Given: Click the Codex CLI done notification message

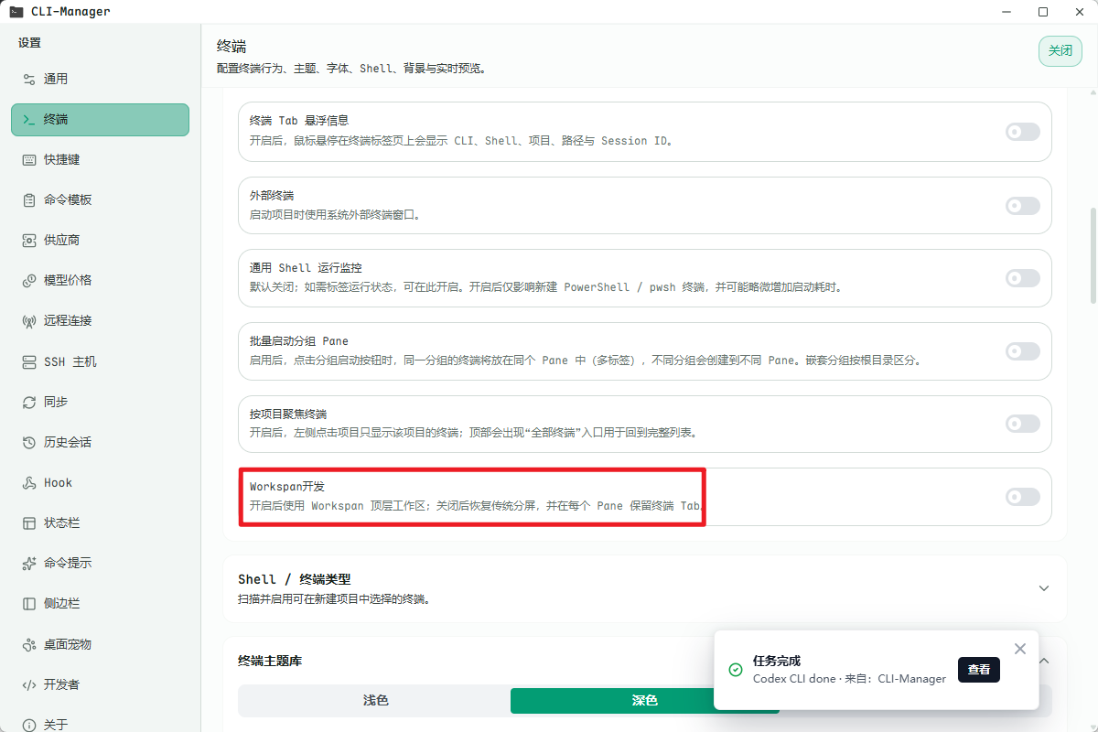Looking at the screenshot, I should coord(849,679).
